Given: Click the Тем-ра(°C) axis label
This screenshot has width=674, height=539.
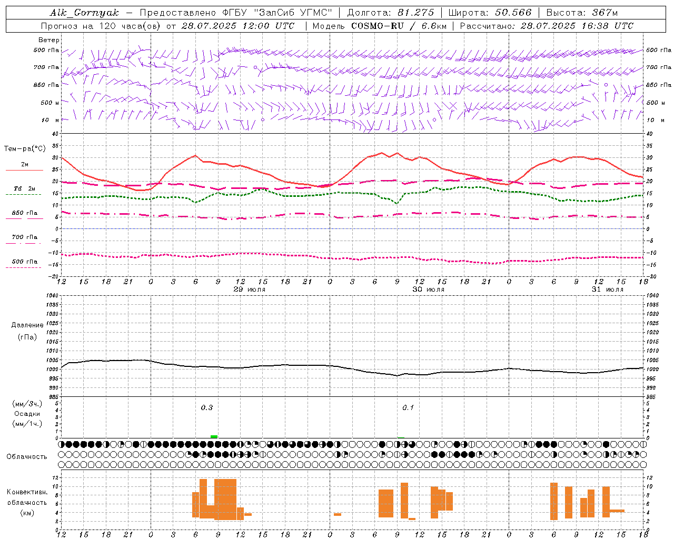Looking at the screenshot, I should [x=25, y=149].
